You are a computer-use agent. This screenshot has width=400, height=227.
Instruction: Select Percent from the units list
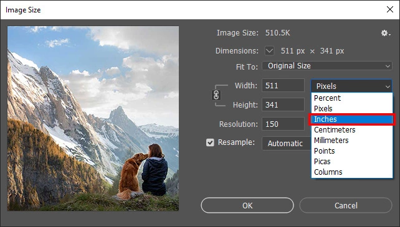pyautogui.click(x=352, y=98)
